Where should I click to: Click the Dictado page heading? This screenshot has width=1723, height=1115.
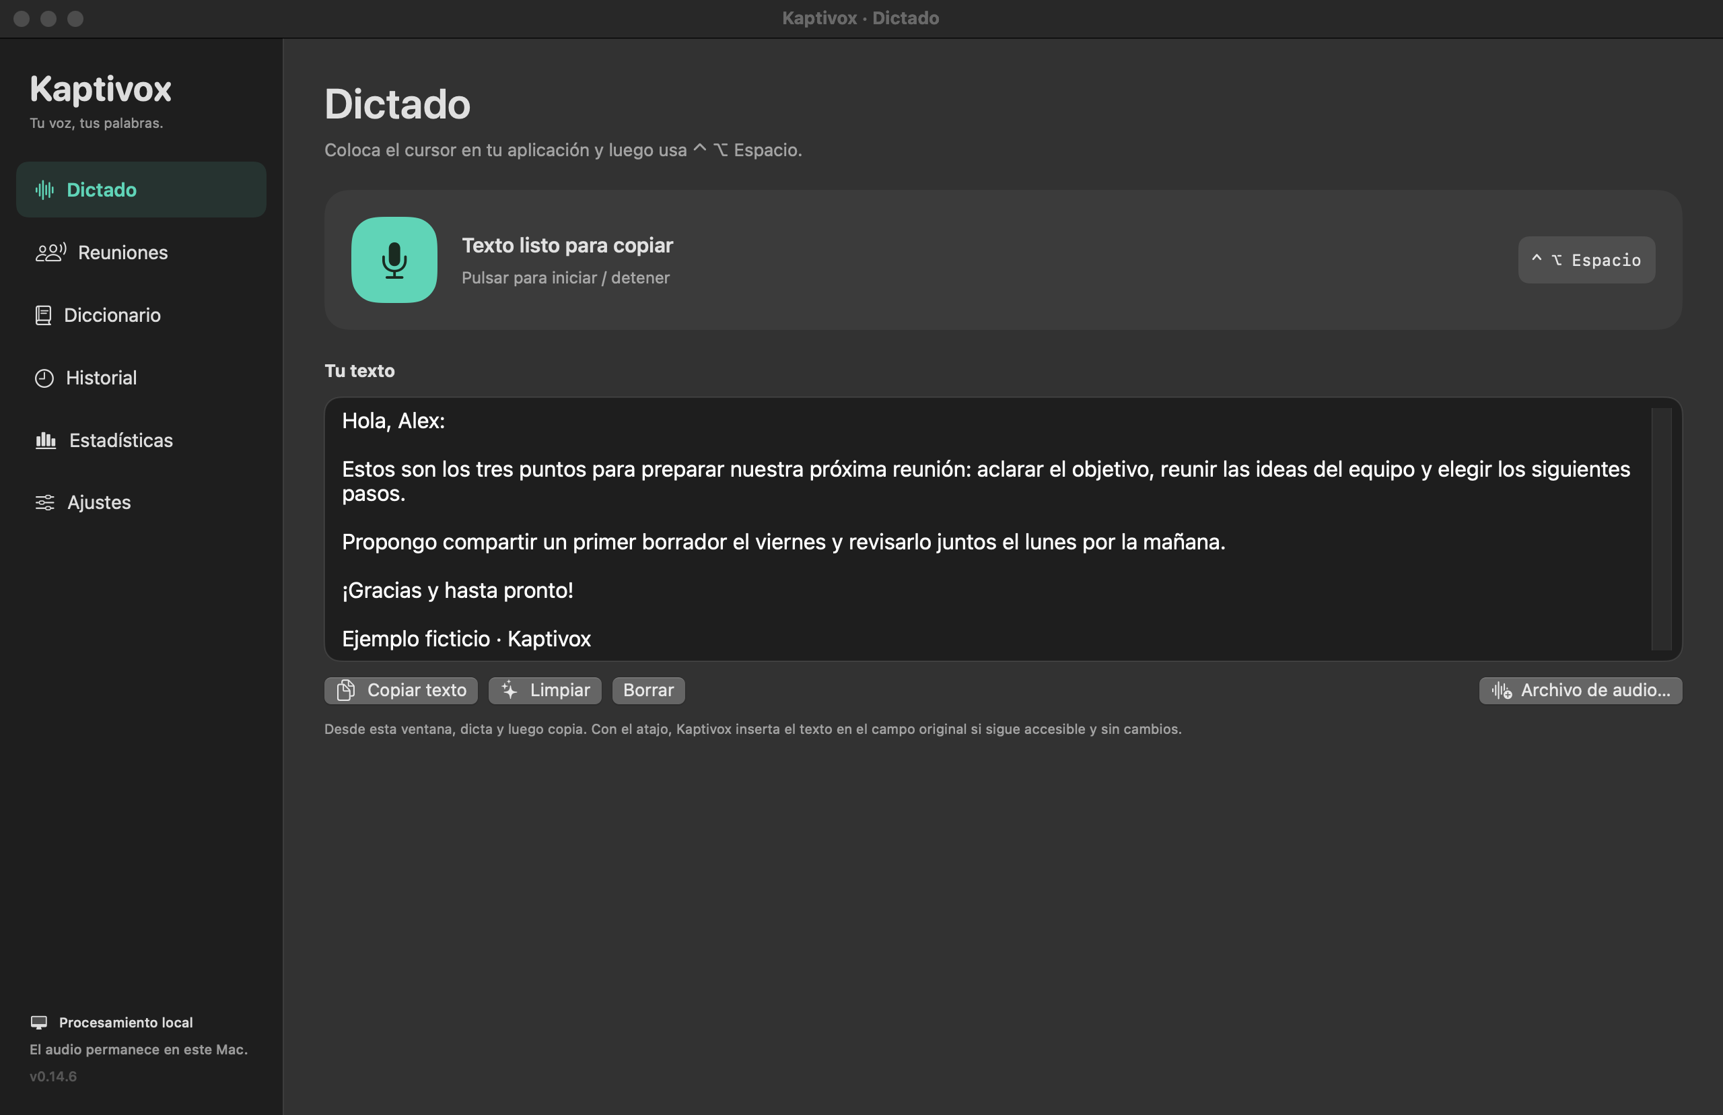tap(397, 104)
